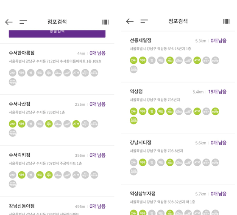Viewport: 237px width, 215px height.
Task: Tap the back arrow in left panel
Action: (9, 22)
